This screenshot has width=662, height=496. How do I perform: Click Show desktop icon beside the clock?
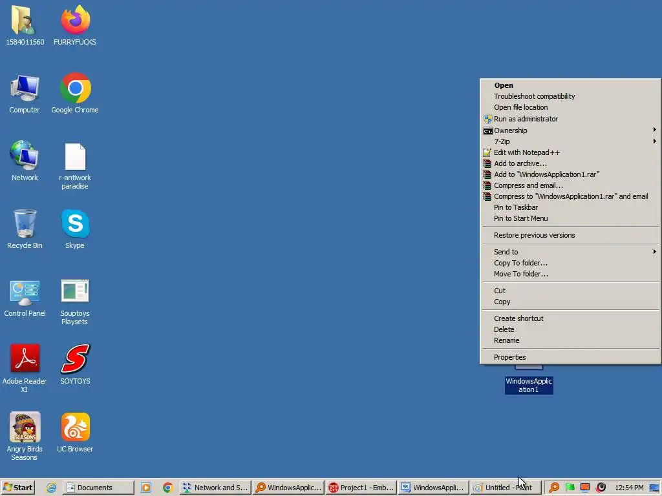[655, 488]
